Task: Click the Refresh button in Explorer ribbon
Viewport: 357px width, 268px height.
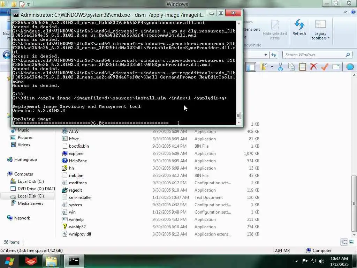Action: point(299,28)
